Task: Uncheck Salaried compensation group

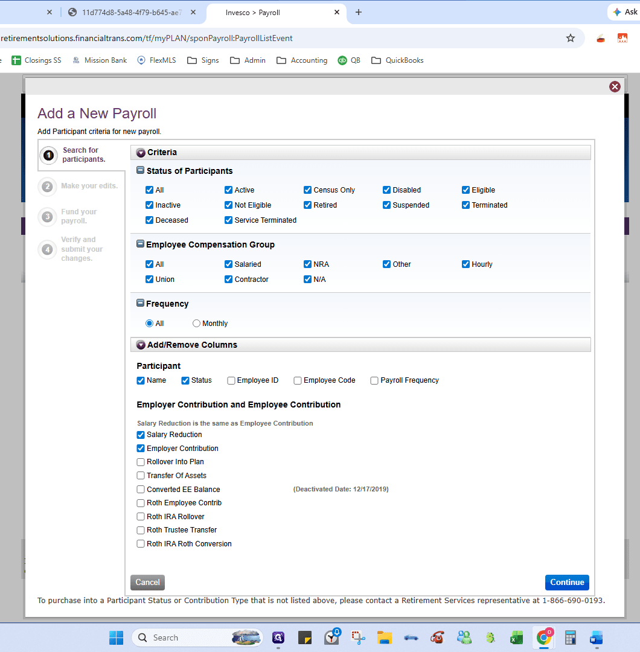Action: pos(228,264)
